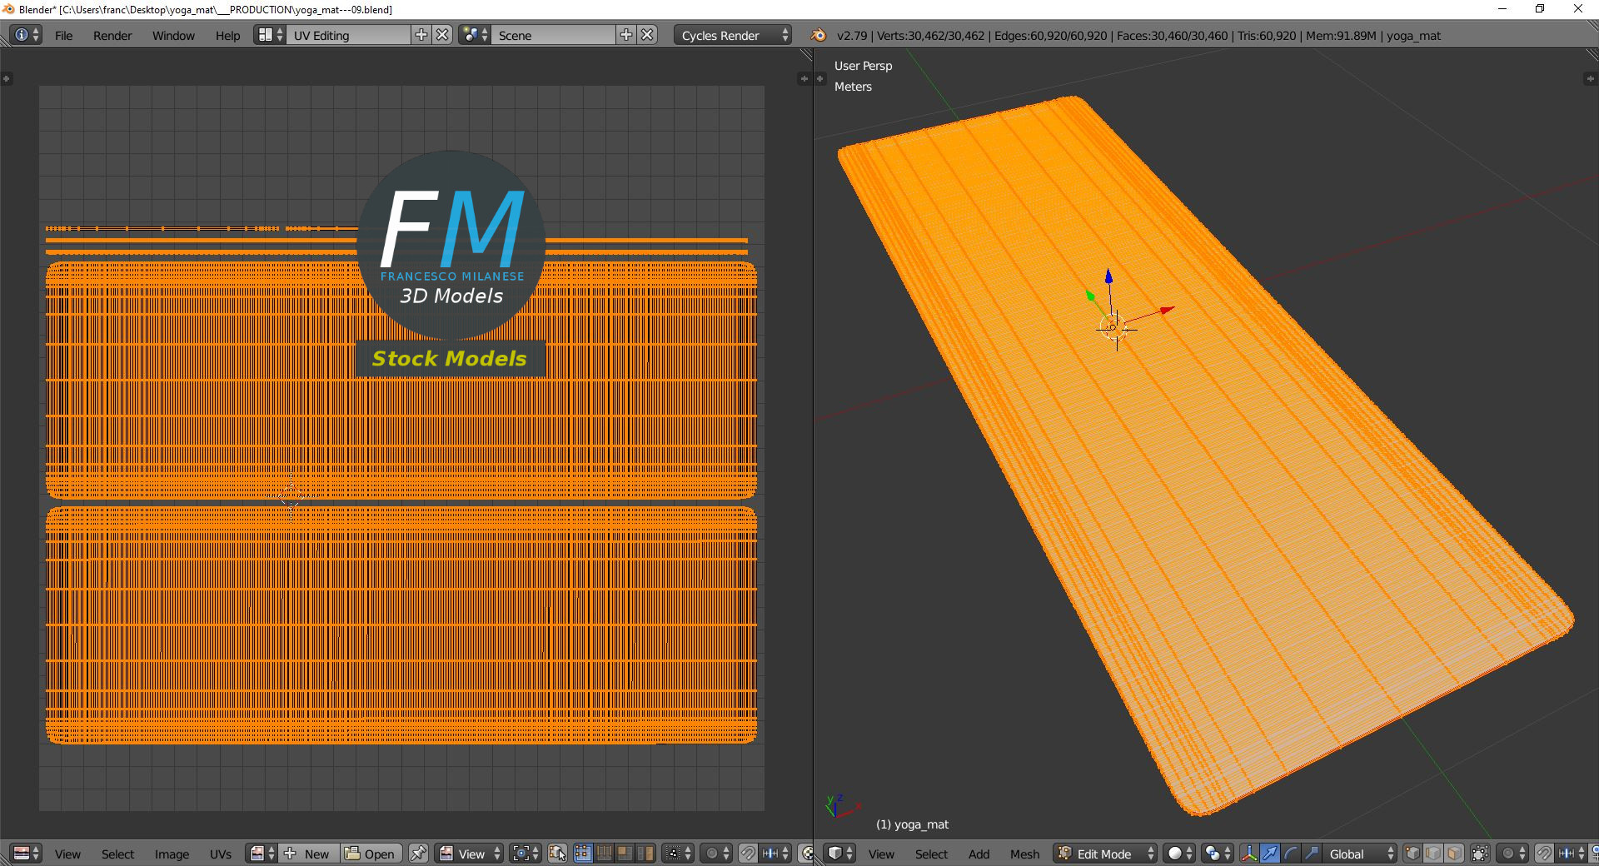Open the Mesh menu in 3D viewport
Image resolution: width=1599 pixels, height=866 pixels.
pos(1024,854)
